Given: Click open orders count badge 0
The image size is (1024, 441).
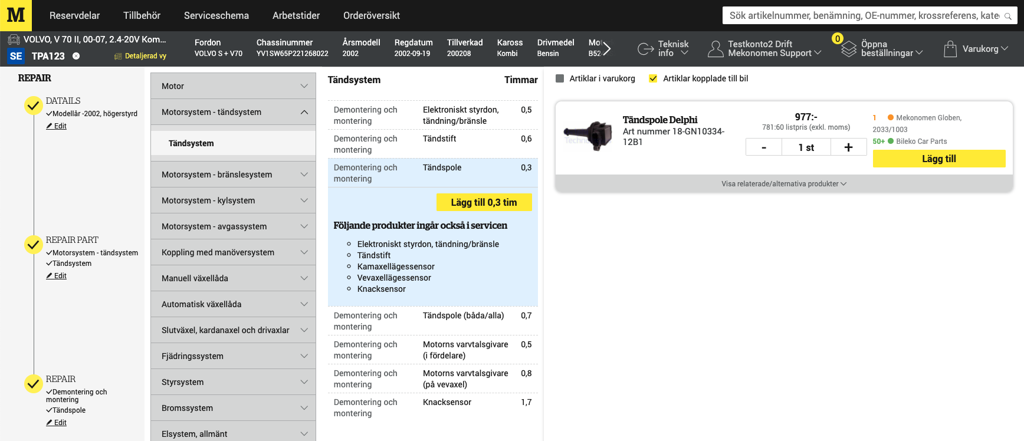Looking at the screenshot, I should [x=838, y=38].
